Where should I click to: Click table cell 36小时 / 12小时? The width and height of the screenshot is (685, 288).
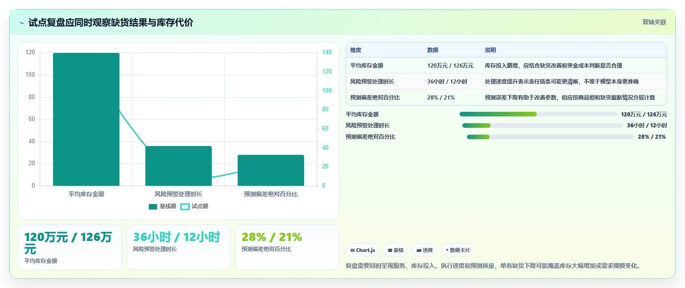coord(447,82)
